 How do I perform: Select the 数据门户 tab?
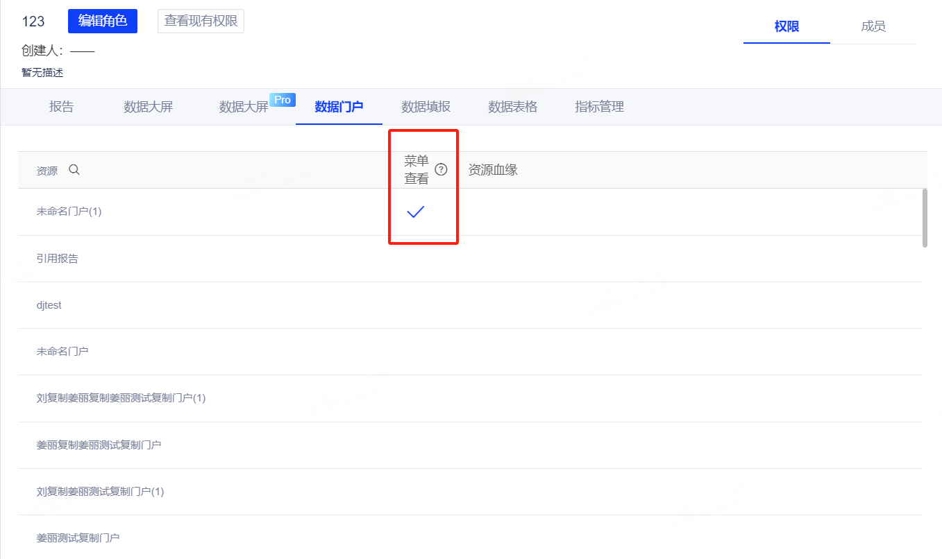click(339, 107)
